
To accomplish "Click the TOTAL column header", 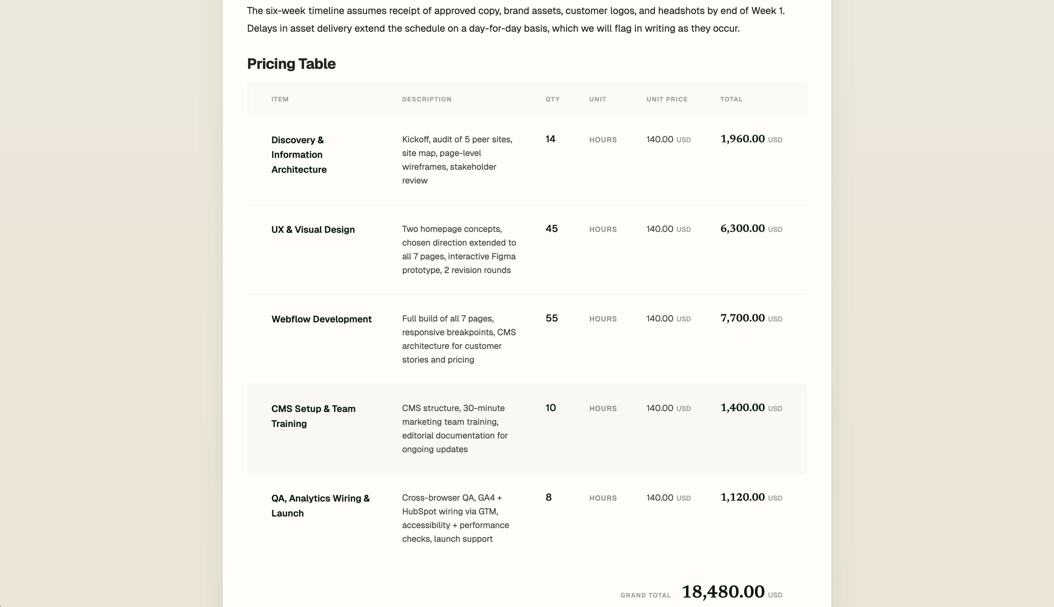I will (731, 99).
